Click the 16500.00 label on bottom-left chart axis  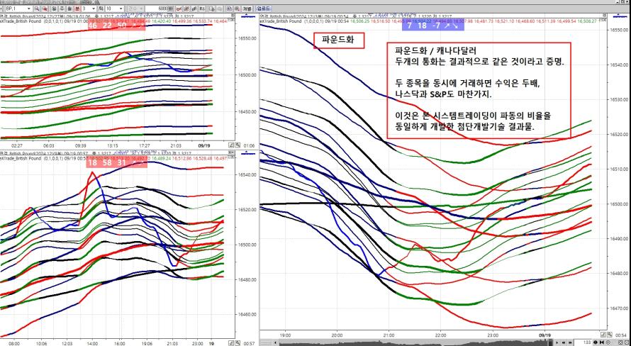coord(247,245)
